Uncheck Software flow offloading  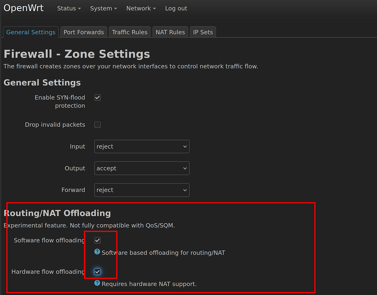tap(97, 240)
